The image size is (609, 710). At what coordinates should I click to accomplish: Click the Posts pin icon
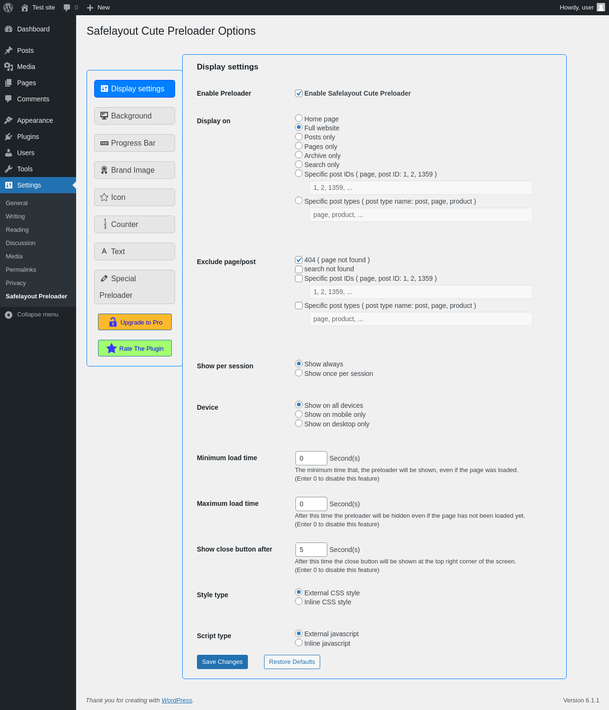click(x=9, y=50)
